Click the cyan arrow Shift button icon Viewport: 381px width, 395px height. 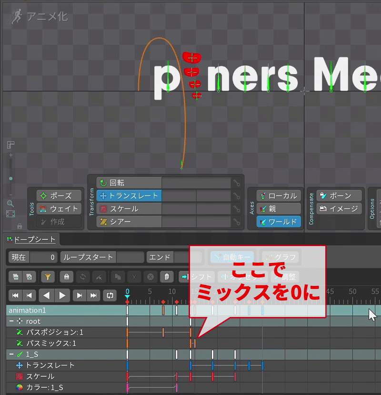pyautogui.click(x=185, y=277)
